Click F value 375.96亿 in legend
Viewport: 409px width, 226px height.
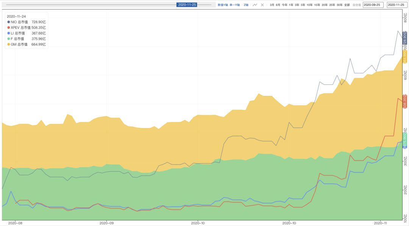tap(39, 39)
